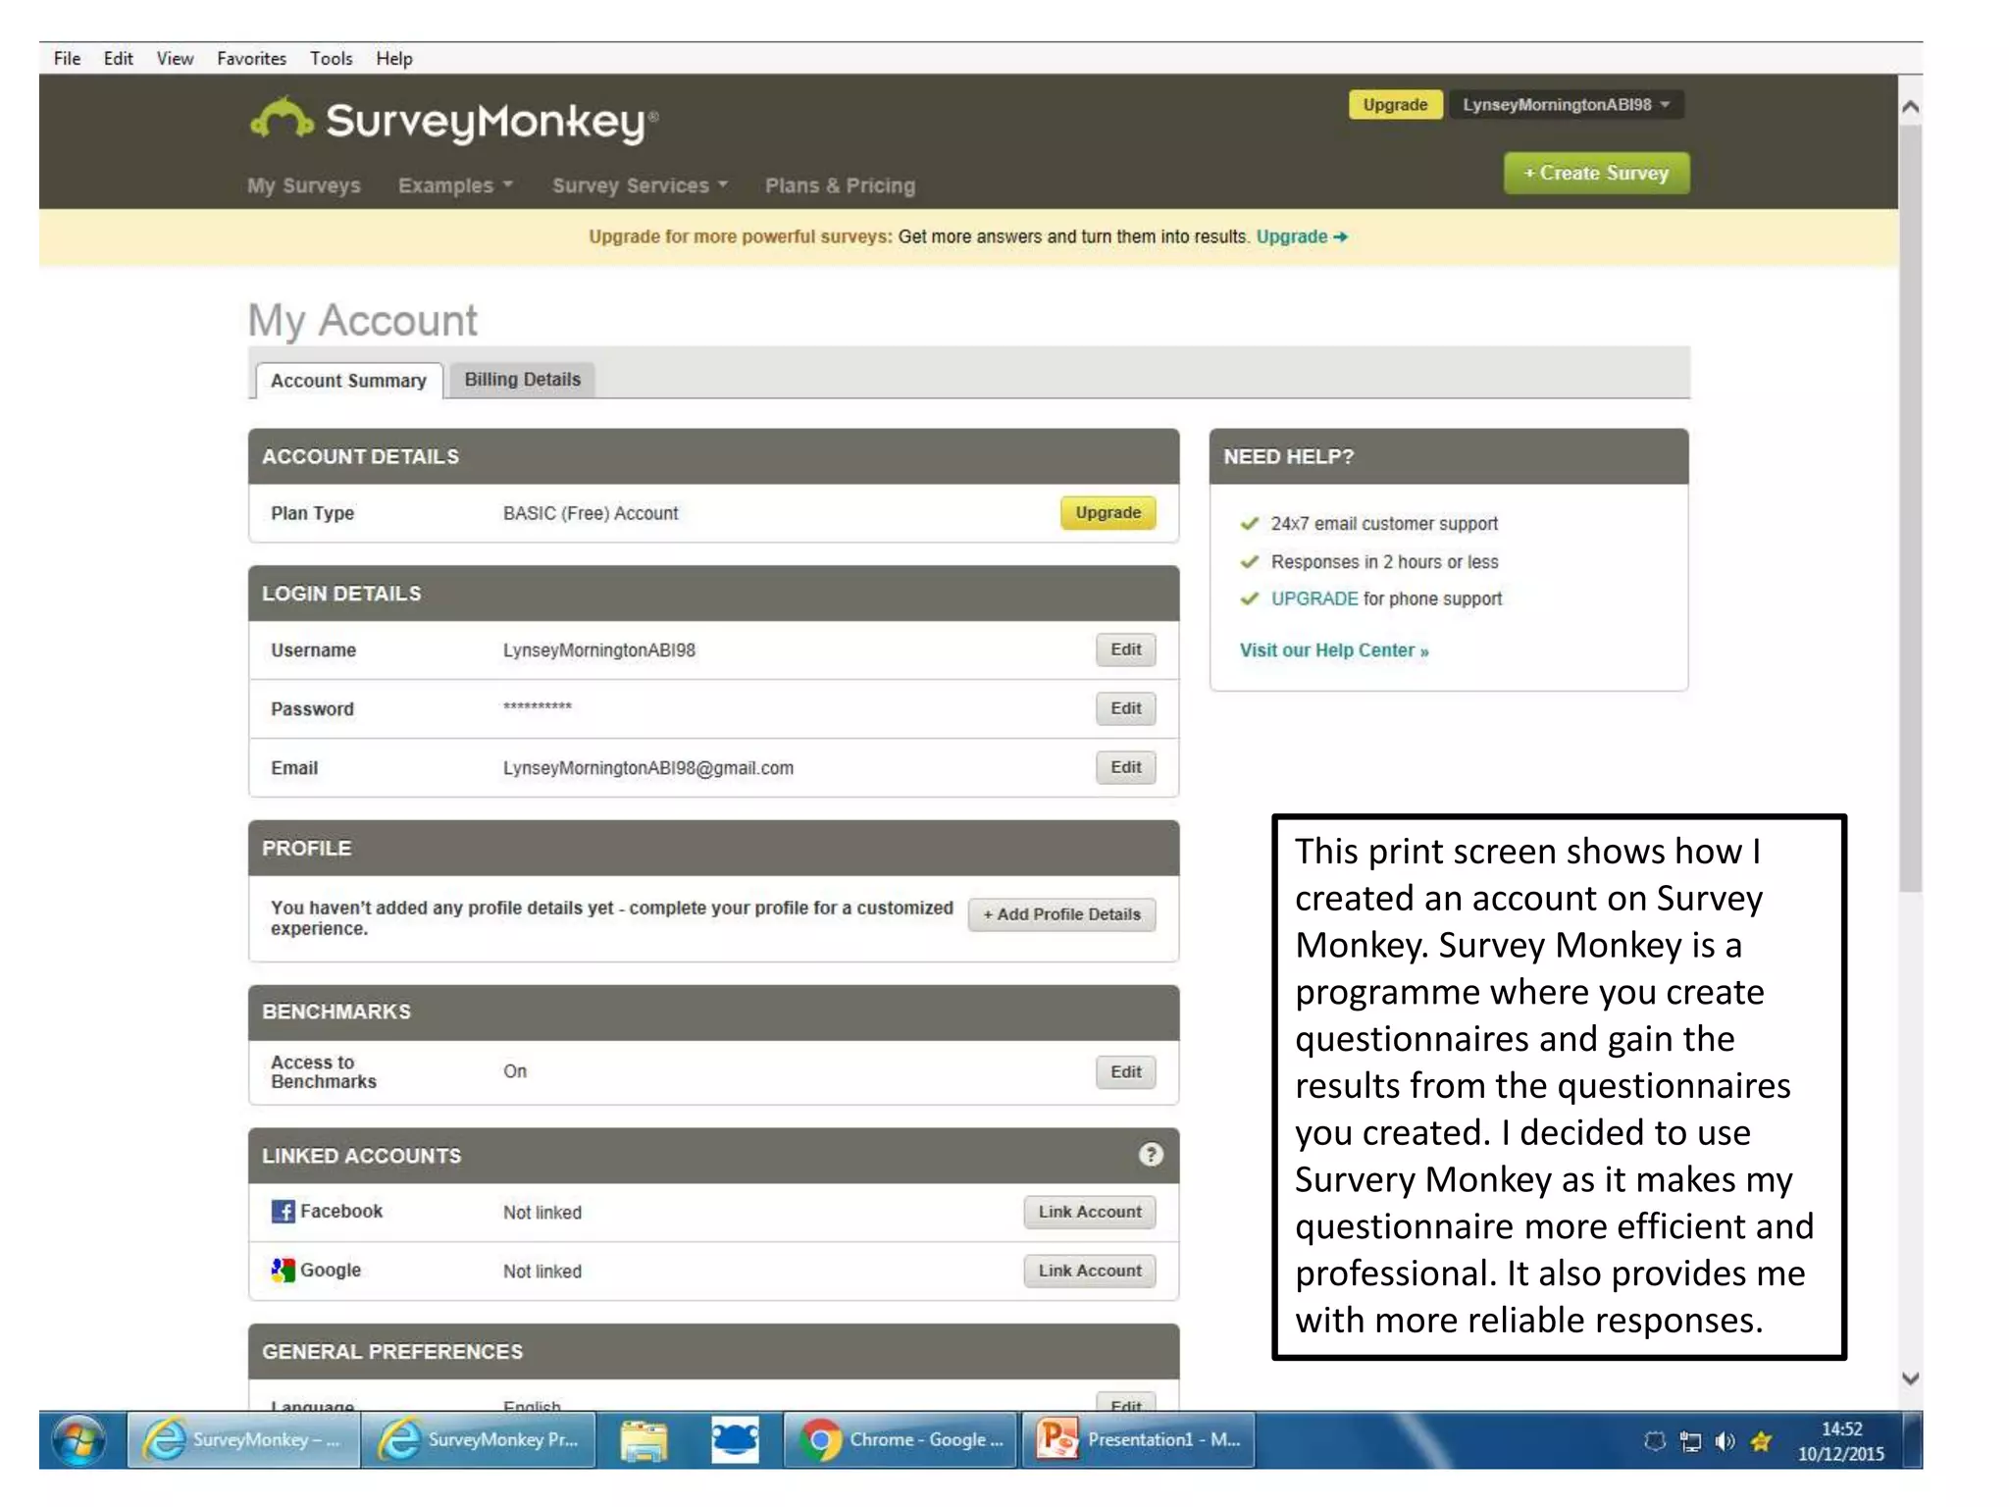The width and height of the screenshot is (2009, 1507).
Task: Click the blue frog taskbar icon
Action: pos(734,1440)
